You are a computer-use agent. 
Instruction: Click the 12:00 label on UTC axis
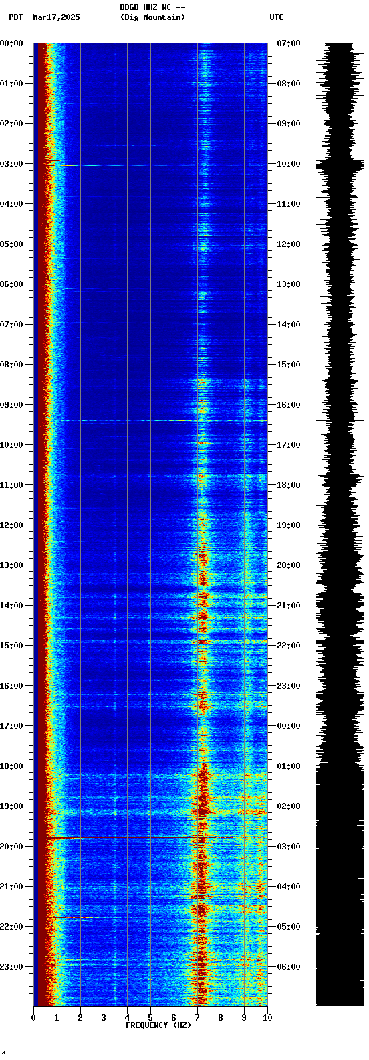(x=289, y=244)
